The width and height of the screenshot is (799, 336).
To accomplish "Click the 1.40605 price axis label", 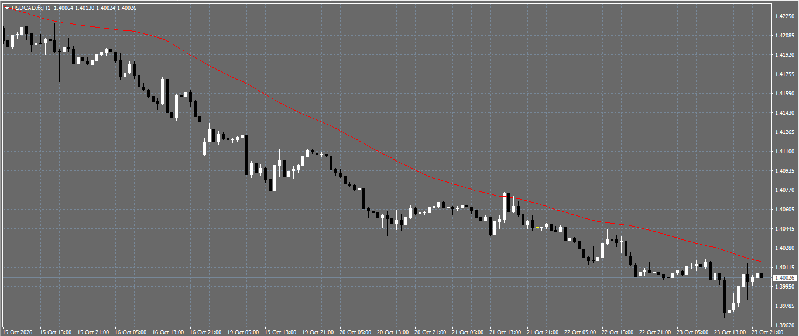I will (x=784, y=210).
